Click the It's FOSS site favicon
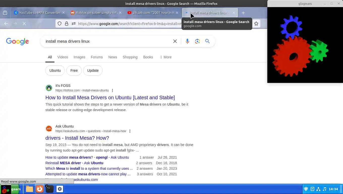The image size is (343, 194). (49, 88)
